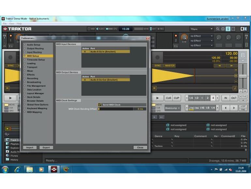The image size is (251, 189).
Task: Click Windows Media Player taskbar icon
Action: (41, 169)
